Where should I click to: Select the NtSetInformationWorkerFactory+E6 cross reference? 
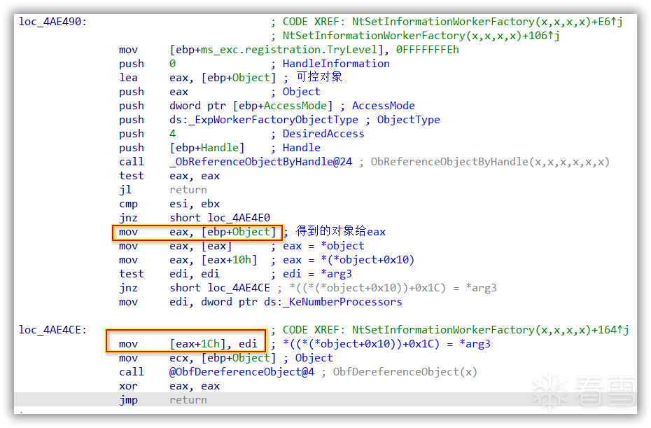pyautogui.click(x=487, y=22)
